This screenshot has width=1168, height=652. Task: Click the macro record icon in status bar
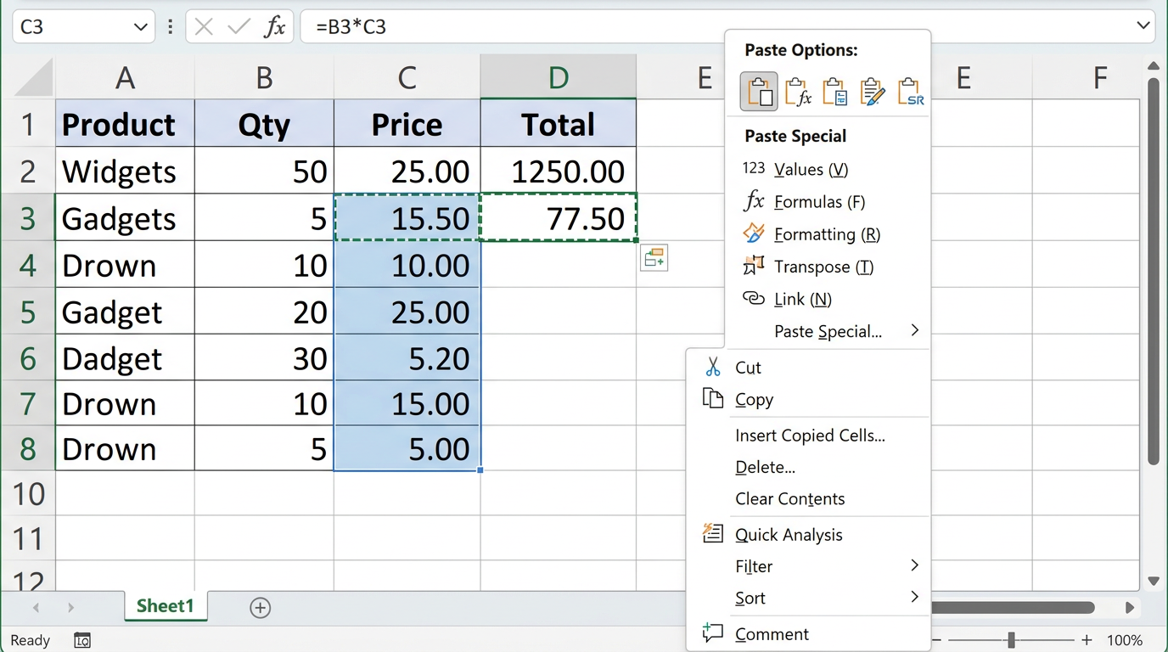tap(82, 640)
